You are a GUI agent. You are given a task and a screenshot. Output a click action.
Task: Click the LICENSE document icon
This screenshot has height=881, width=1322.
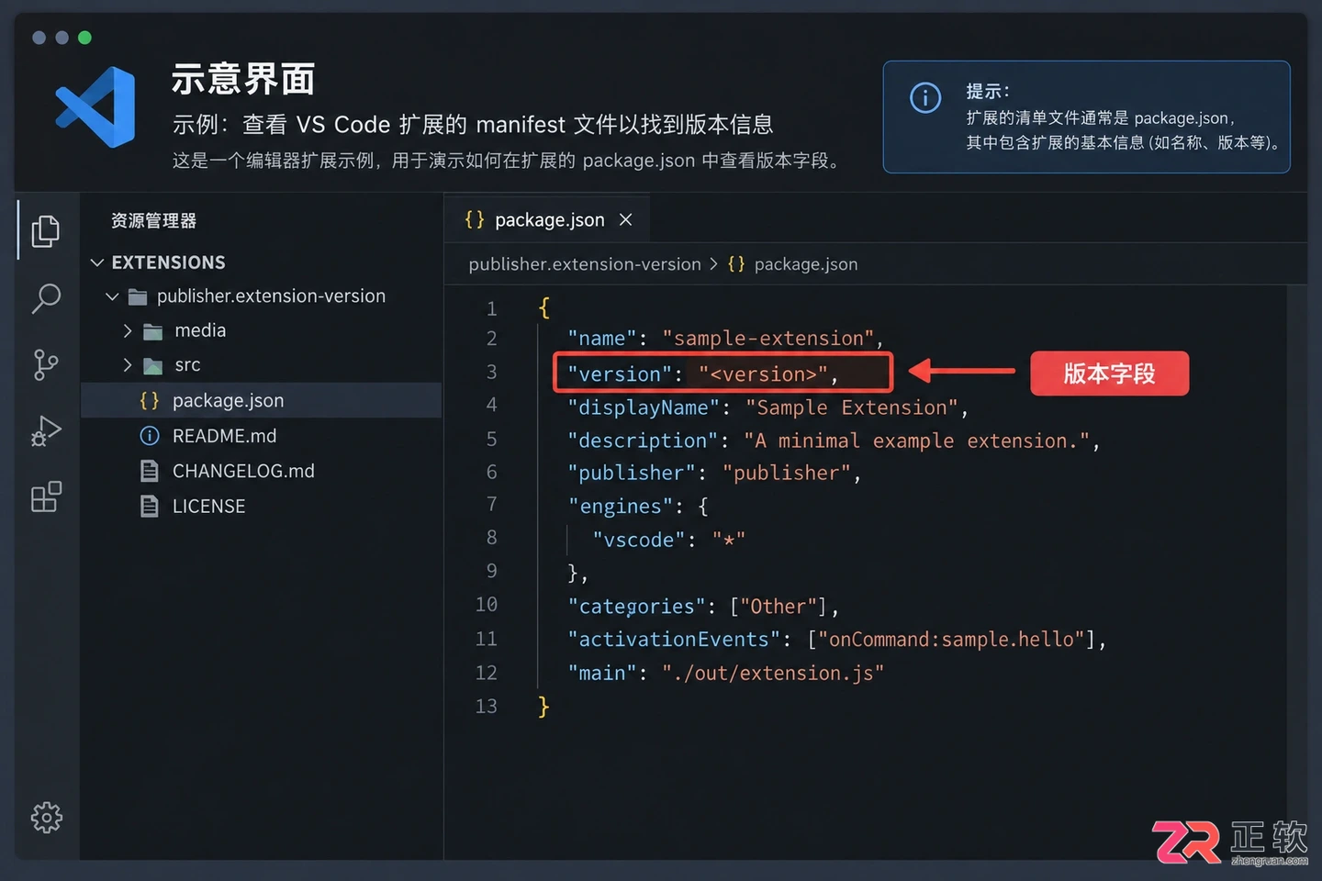pos(149,506)
